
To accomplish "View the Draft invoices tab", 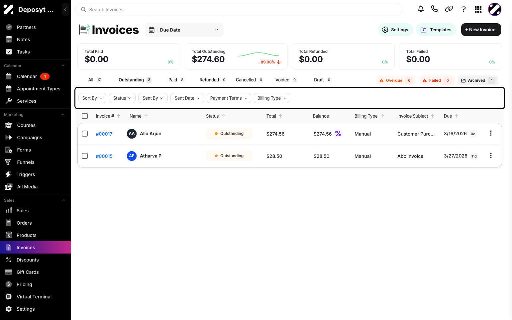I will 323,80.
